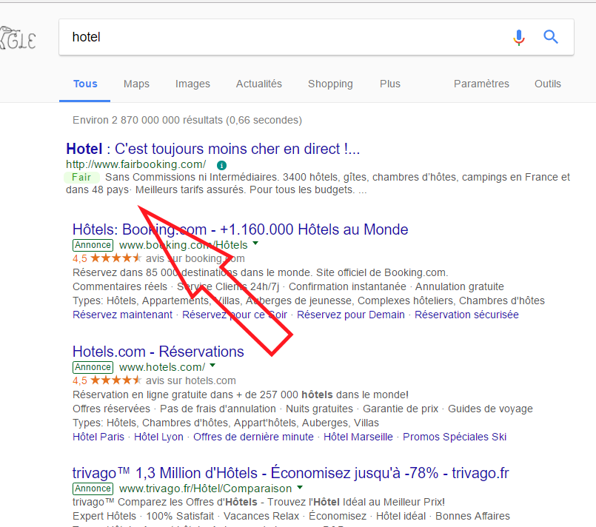This screenshot has width=596, height=527.
Task: Click Réservez pour ce Soir sitelink
Action: 235,315
